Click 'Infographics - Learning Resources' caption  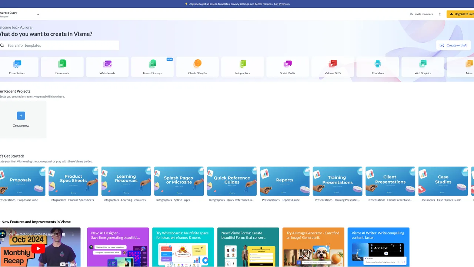point(124,200)
